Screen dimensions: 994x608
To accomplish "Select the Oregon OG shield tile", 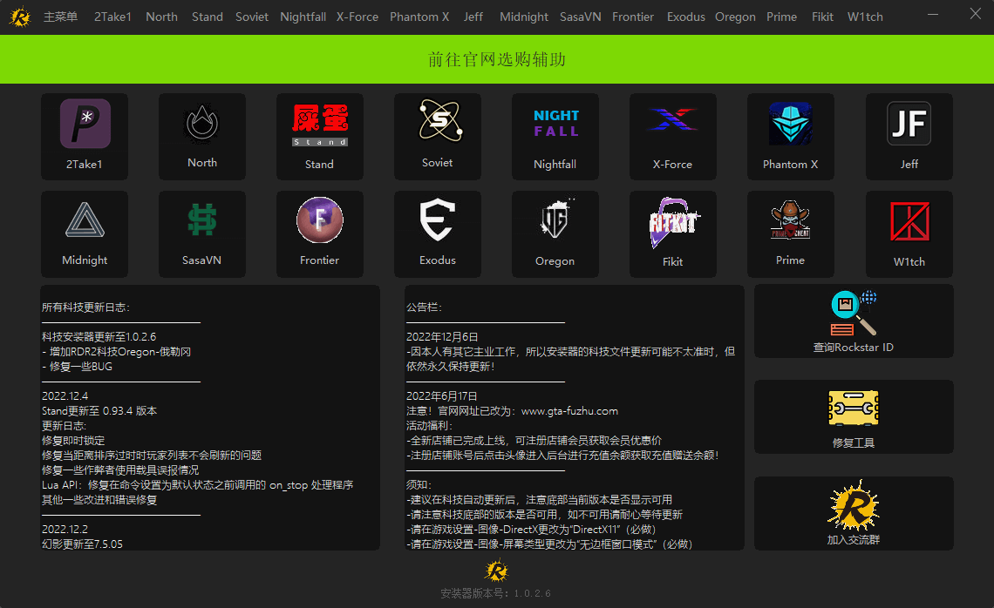I will click(555, 234).
